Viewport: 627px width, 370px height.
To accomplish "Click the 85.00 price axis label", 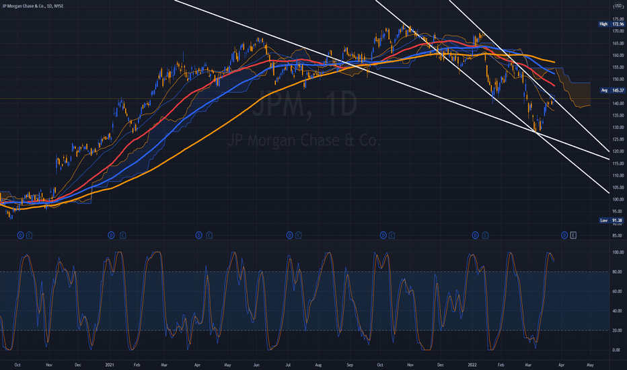I will point(618,235).
